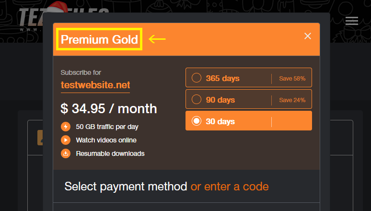Choose the 90 days subscription option
Viewport: 371px width, 211px height.
tap(196, 100)
